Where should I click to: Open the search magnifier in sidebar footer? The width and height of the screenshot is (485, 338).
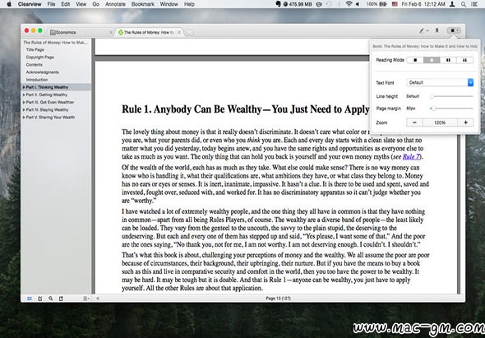[50, 299]
